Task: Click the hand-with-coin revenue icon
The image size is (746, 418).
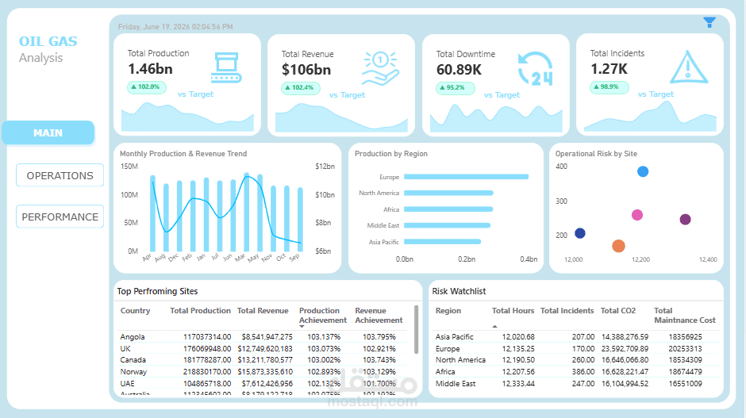Action: 380,69
